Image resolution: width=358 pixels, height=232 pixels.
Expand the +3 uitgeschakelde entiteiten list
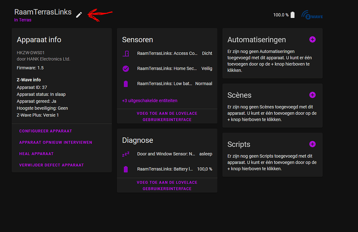(x=150, y=101)
